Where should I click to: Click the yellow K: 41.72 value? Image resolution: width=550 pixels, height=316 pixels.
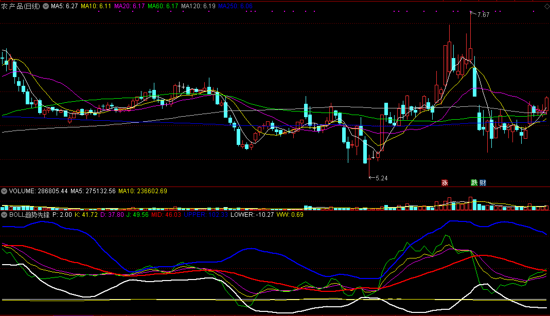click(86, 215)
